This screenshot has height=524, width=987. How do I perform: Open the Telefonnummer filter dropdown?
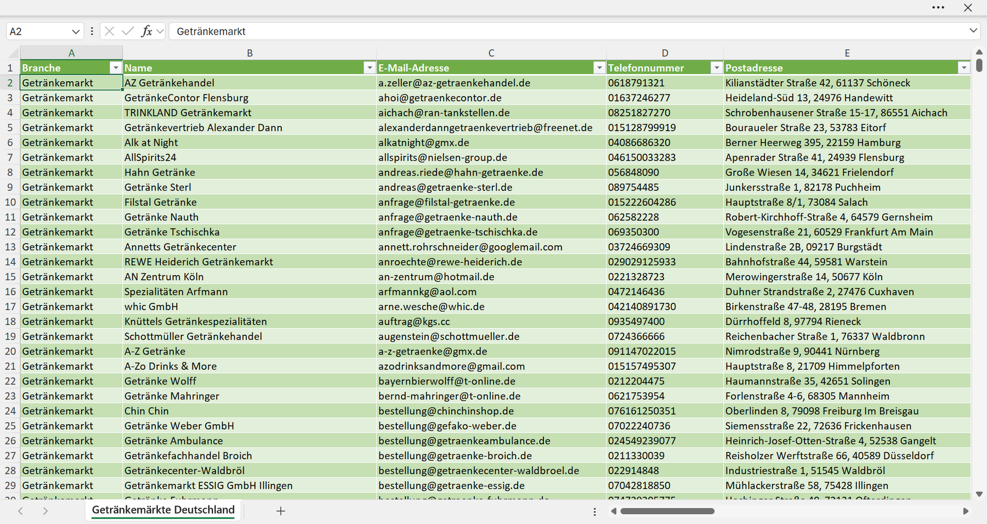coord(716,67)
